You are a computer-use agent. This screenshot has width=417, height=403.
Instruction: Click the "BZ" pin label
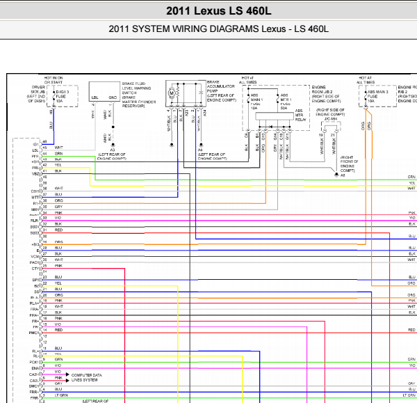36,286
